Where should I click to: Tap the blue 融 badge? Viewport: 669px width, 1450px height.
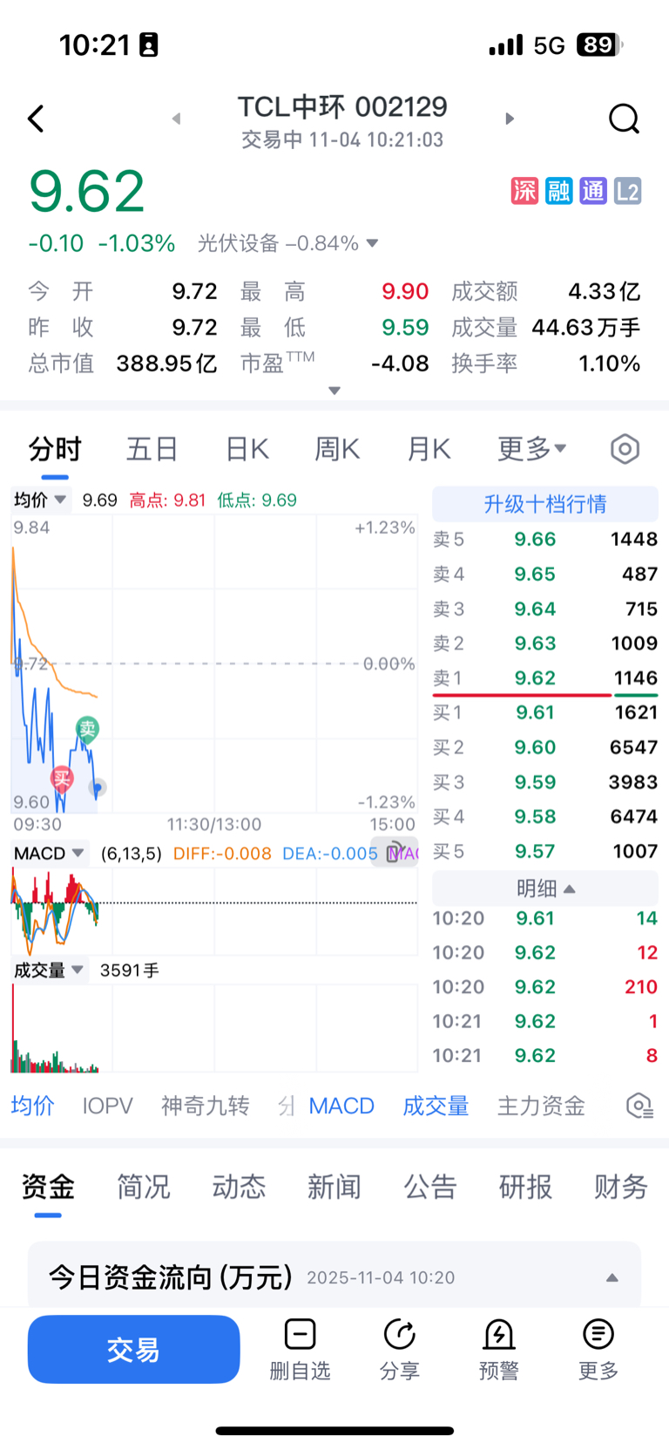(558, 191)
